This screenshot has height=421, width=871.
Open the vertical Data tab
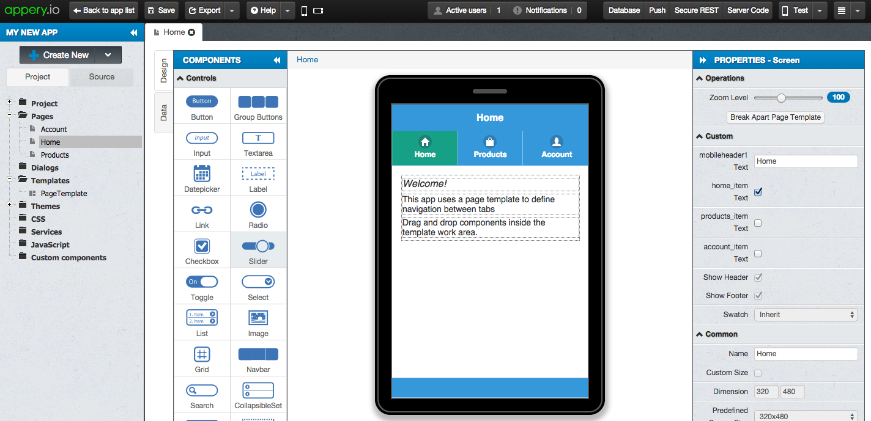pos(164,112)
